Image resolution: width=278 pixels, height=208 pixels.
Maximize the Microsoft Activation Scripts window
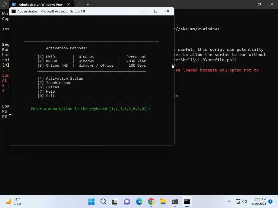(x=156, y=11)
